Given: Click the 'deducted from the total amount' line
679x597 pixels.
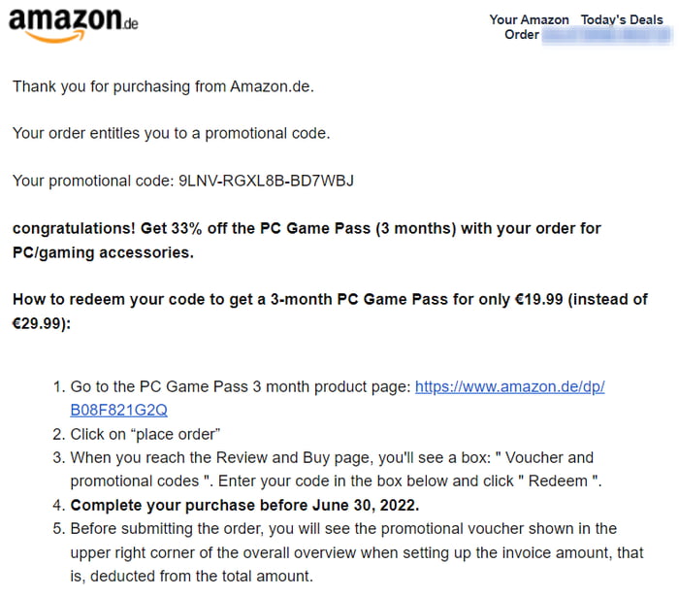Looking at the screenshot, I should (x=192, y=576).
